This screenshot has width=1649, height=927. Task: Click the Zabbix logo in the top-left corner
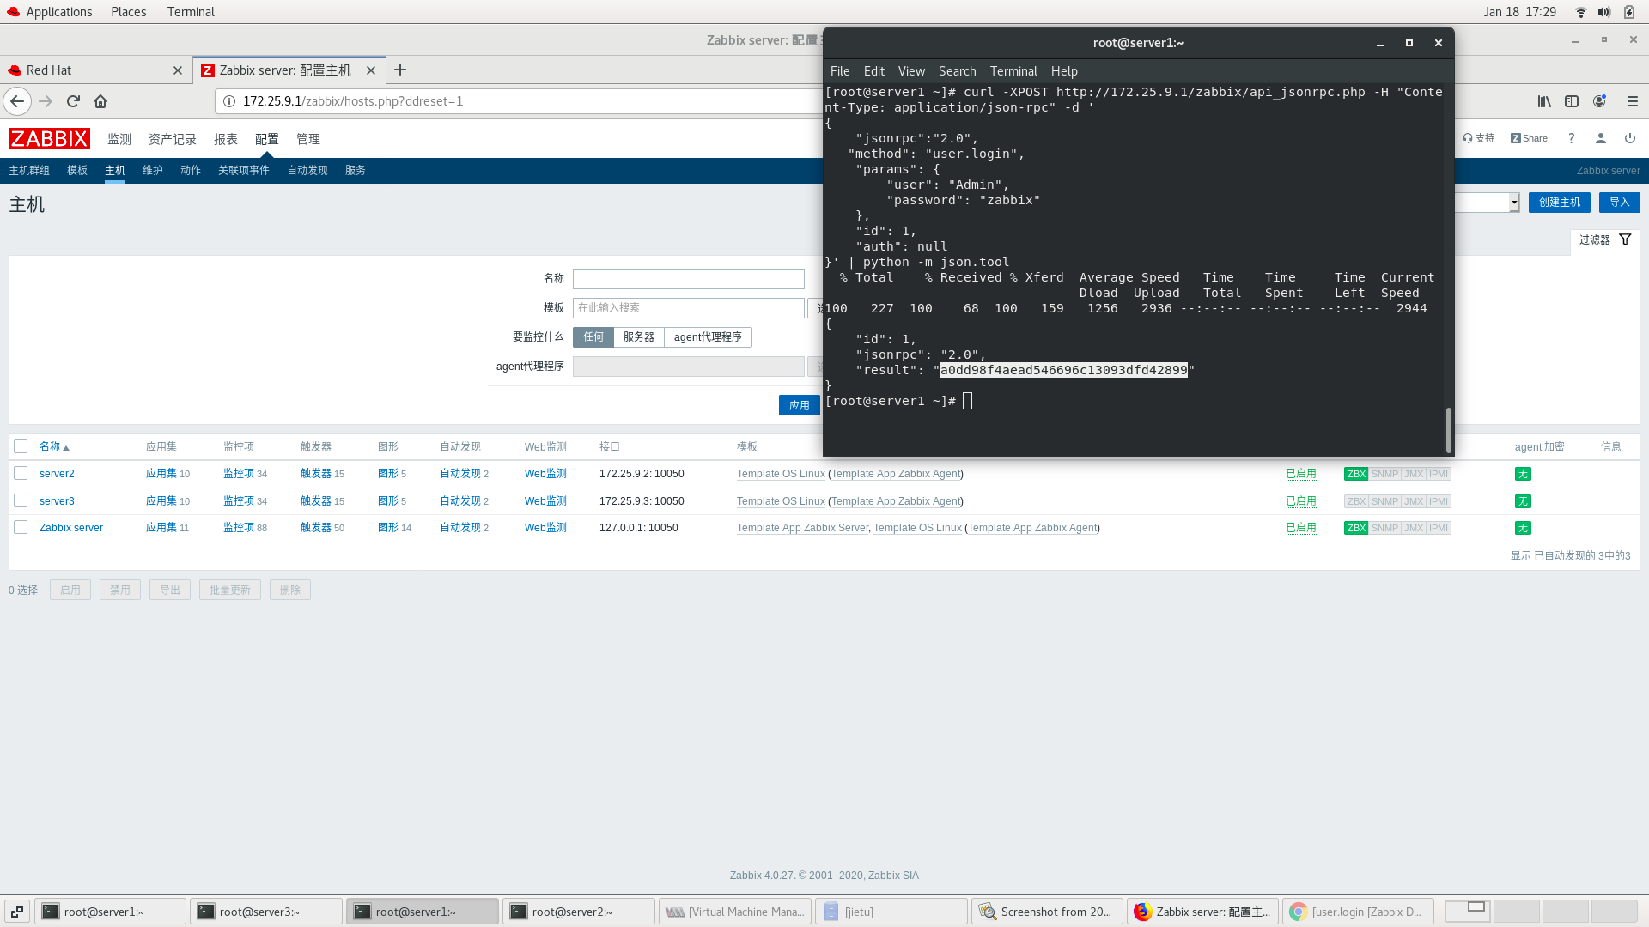[x=49, y=138]
